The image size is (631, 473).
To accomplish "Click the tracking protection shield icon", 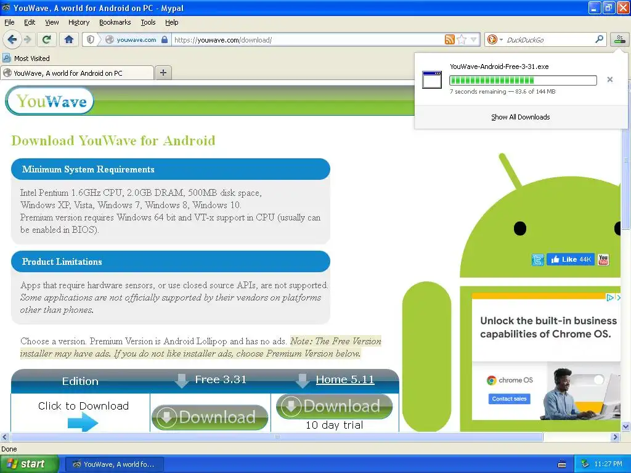I will point(91,39).
